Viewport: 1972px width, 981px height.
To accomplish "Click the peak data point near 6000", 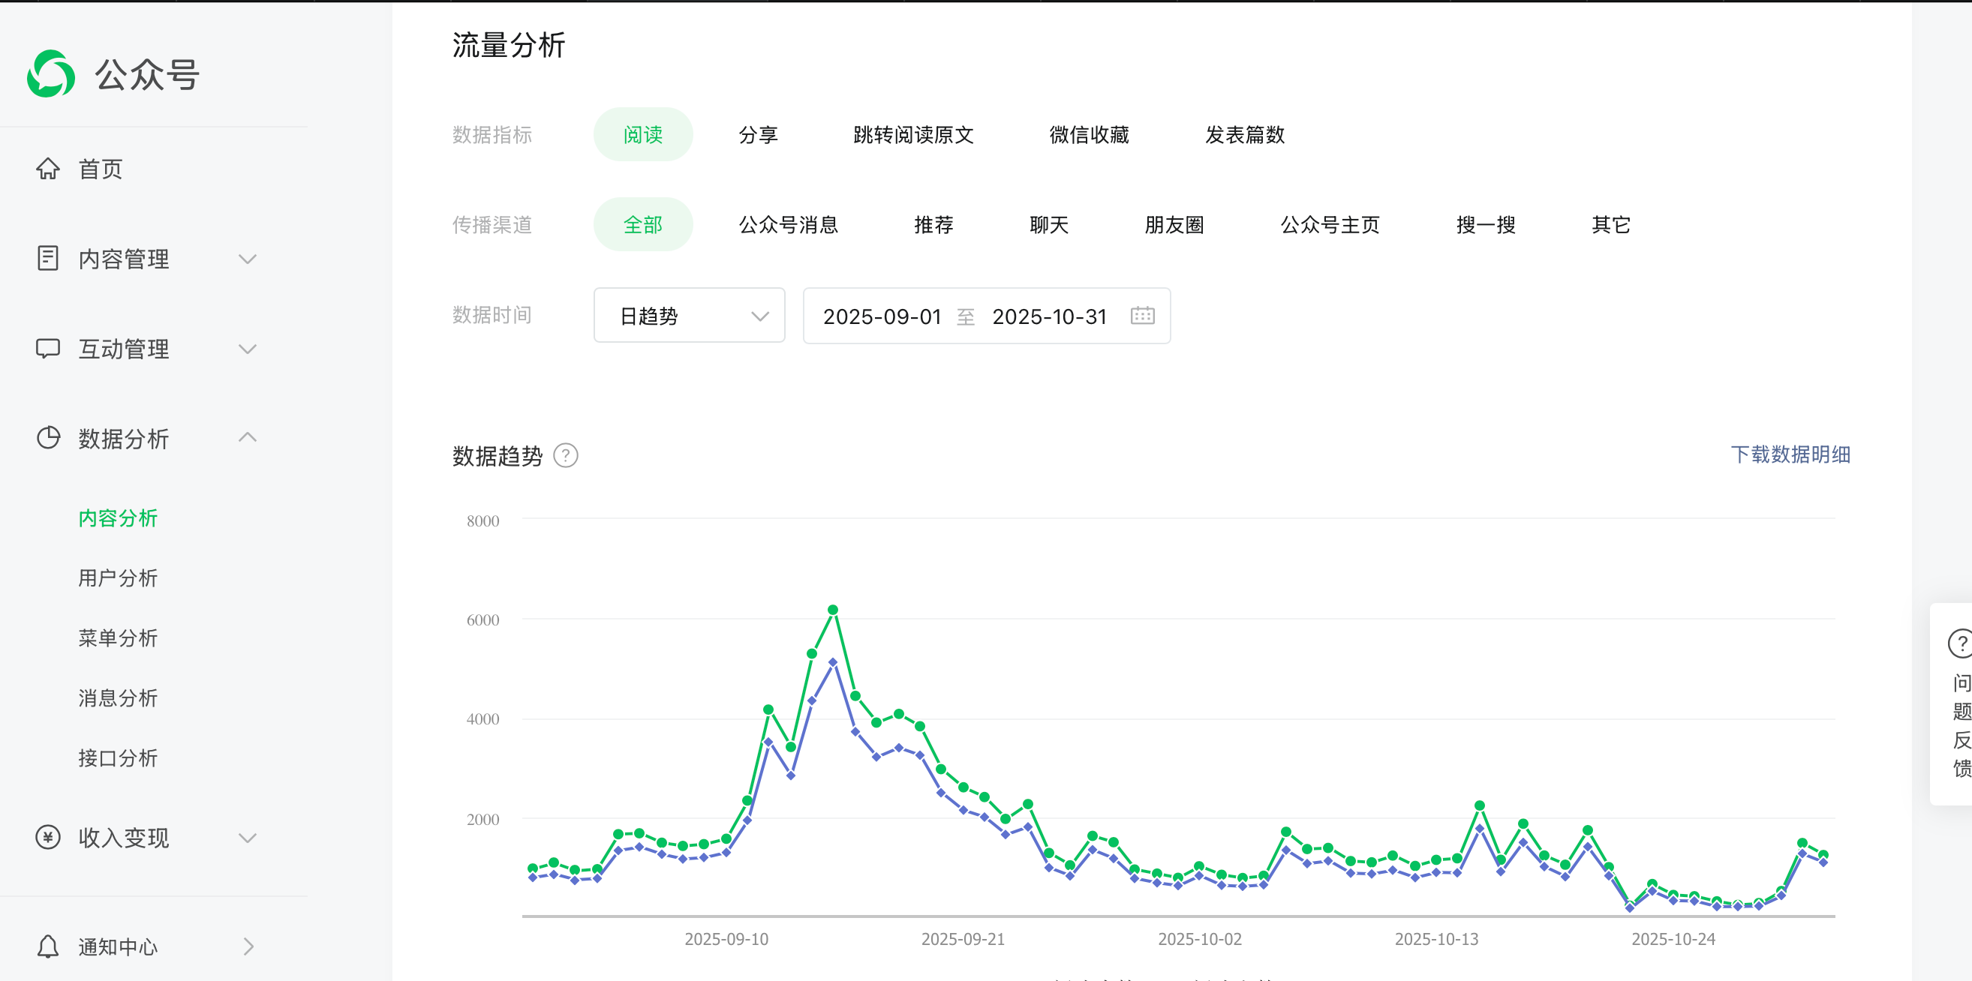I will click(x=833, y=610).
